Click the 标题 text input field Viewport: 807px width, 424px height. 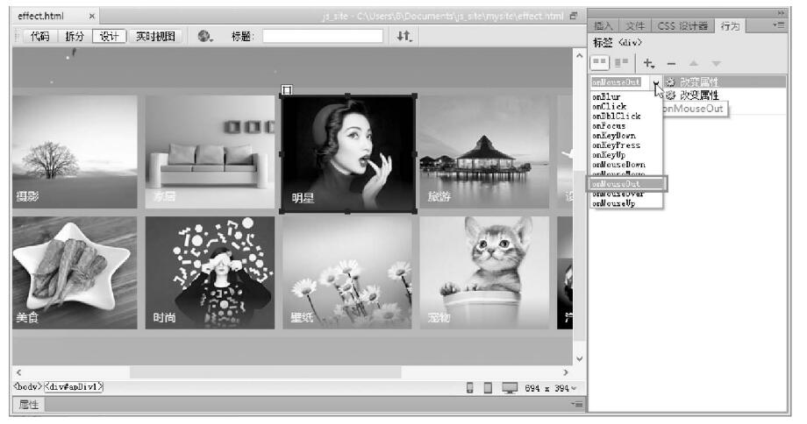(323, 37)
